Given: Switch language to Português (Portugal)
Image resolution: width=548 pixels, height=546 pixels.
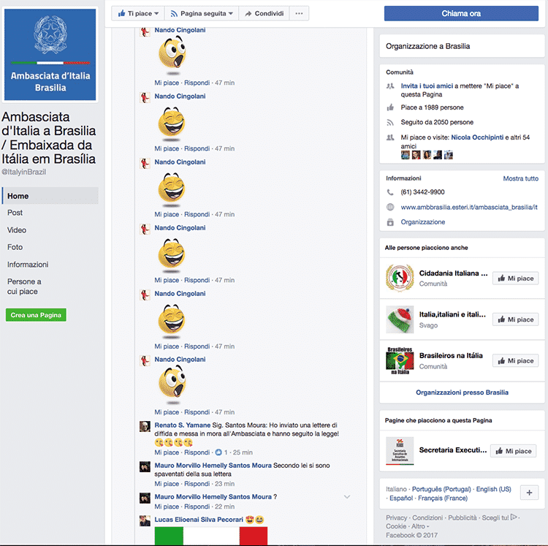Looking at the screenshot, I should coord(441,489).
